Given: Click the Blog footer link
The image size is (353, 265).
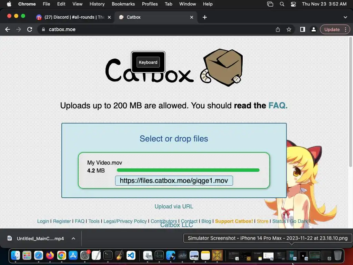Looking at the screenshot, I should 206,221.
